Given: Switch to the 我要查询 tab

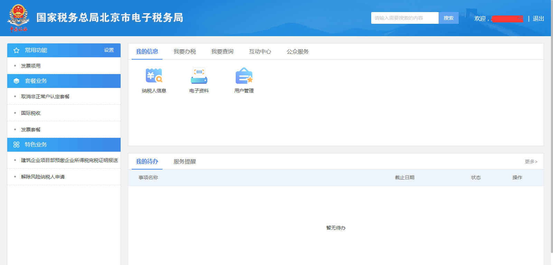Looking at the screenshot, I should 222,51.
